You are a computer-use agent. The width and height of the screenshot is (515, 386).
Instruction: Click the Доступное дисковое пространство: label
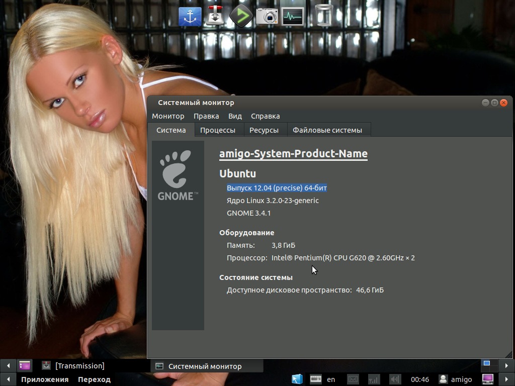tap(289, 290)
